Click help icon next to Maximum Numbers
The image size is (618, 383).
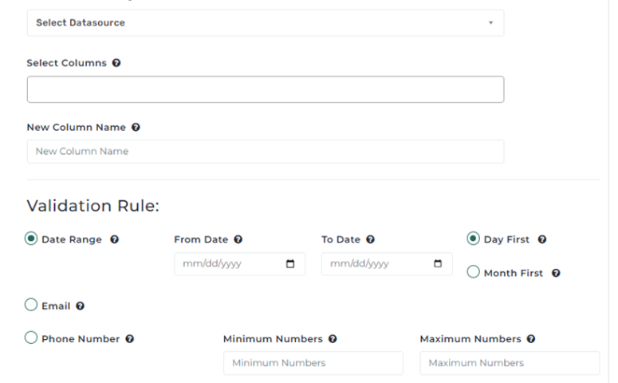pos(531,339)
